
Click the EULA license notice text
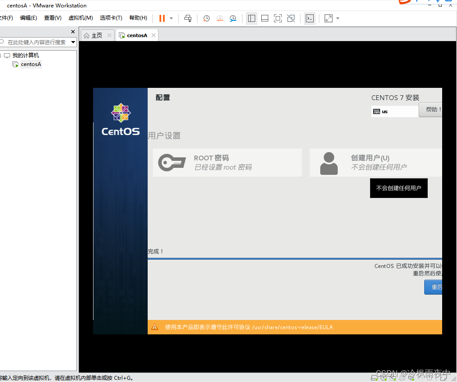coord(249,327)
